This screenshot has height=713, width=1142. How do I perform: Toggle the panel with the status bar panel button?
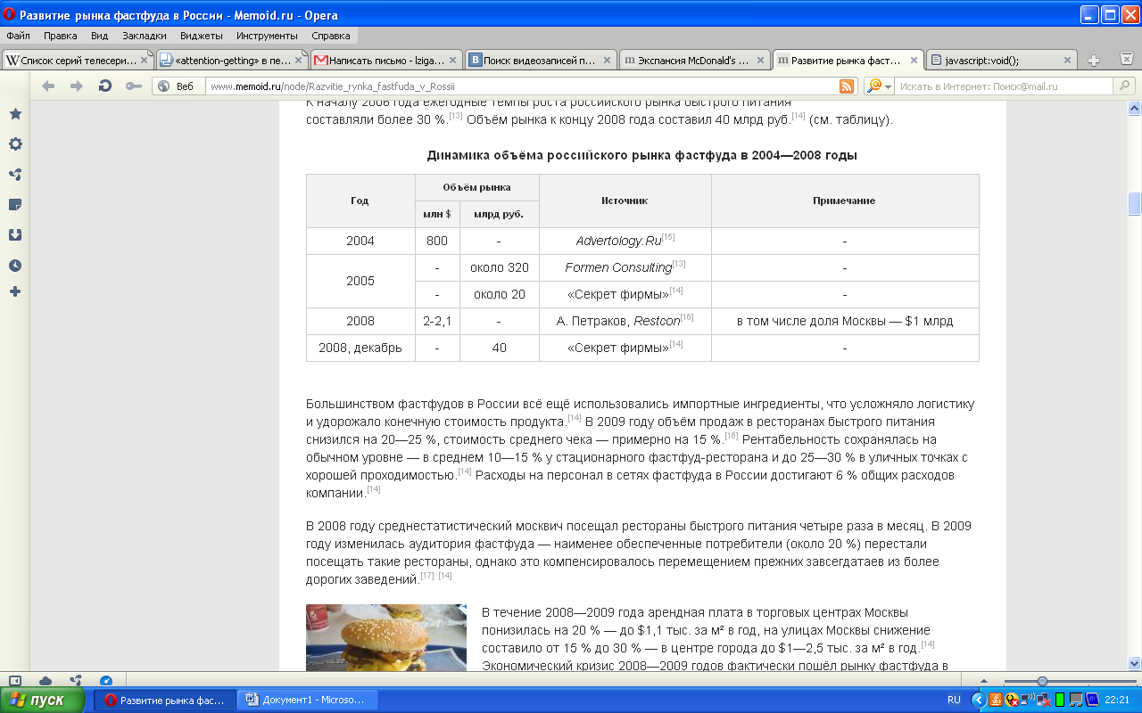tap(15, 681)
